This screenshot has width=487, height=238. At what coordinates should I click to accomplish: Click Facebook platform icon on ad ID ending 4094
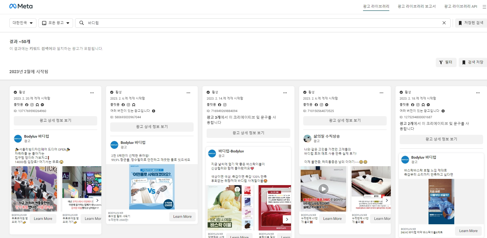pos(220,105)
